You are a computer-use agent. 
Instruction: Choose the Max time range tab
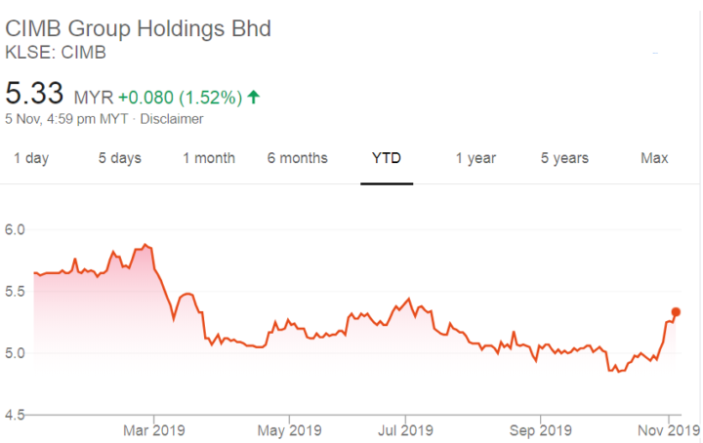[x=654, y=158]
